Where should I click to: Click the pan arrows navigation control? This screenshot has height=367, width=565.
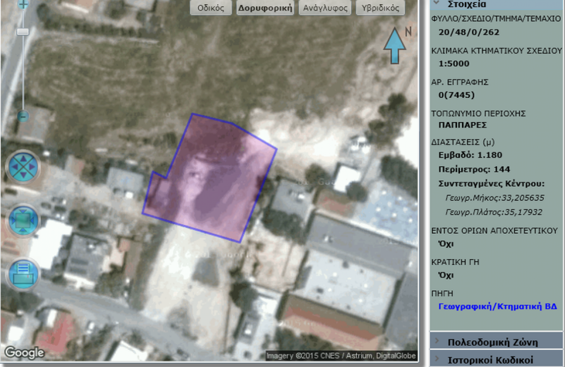[23, 166]
